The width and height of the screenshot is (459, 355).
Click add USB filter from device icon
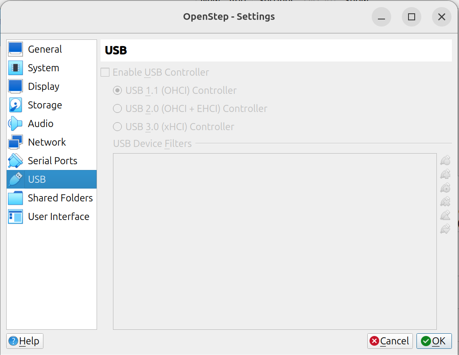point(445,174)
